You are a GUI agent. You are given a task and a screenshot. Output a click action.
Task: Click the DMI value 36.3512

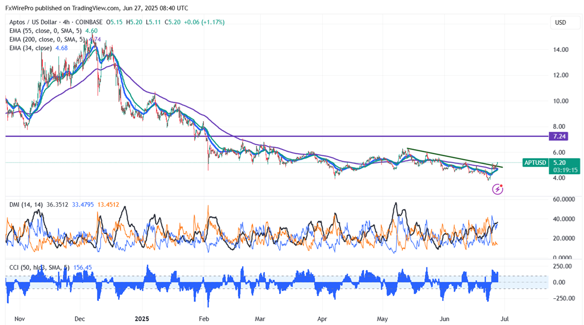coord(57,205)
